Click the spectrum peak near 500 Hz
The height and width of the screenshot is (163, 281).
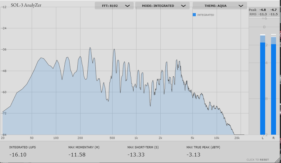tap(114, 49)
